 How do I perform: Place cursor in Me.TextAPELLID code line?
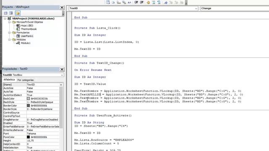coord(158,94)
